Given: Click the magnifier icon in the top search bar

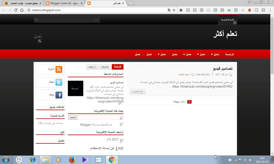Looking at the screenshot, I should (x=37, y=19).
